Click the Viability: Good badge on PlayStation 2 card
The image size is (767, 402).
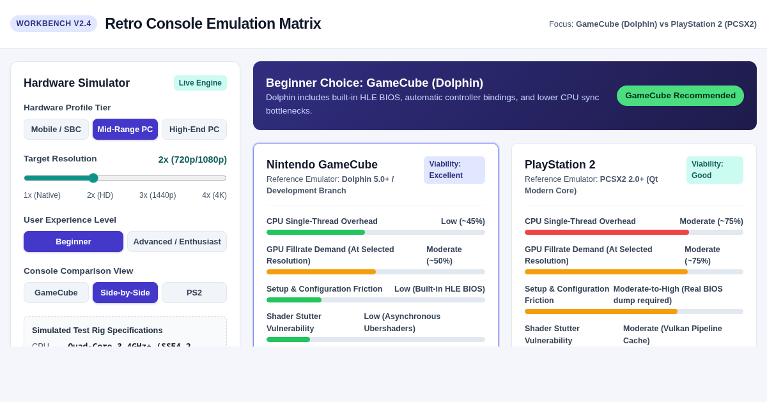click(715, 170)
